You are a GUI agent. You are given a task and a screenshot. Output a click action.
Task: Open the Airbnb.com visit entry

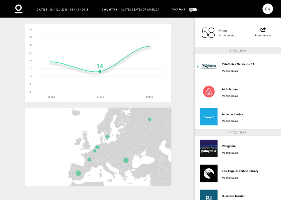238,92
